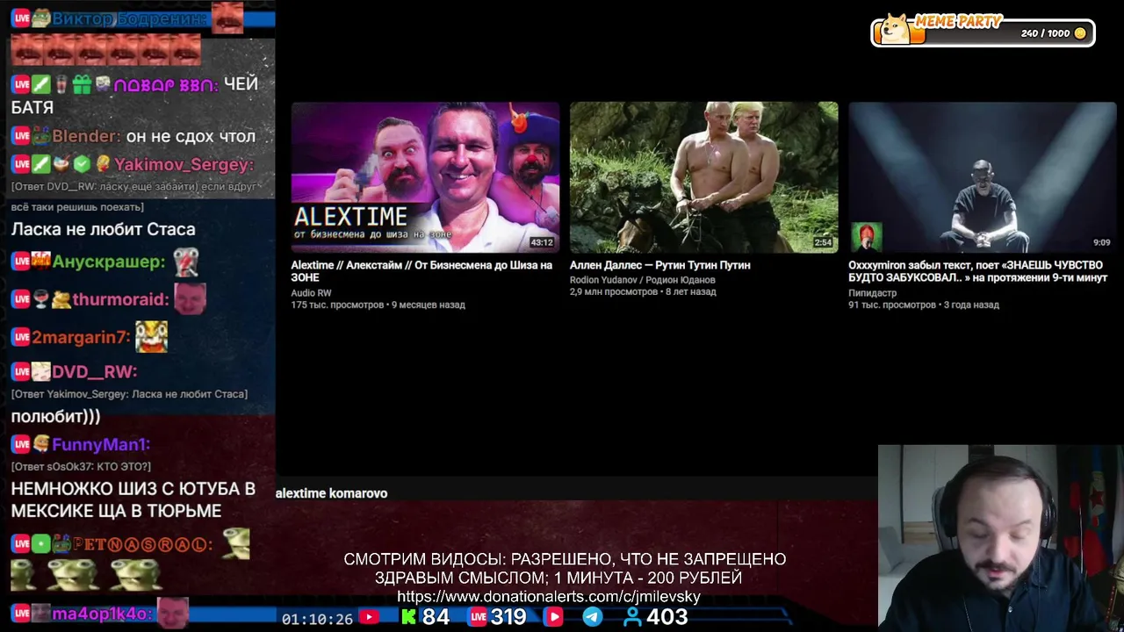
Task: Click the 9:09 duration badge
Action: click(1101, 242)
